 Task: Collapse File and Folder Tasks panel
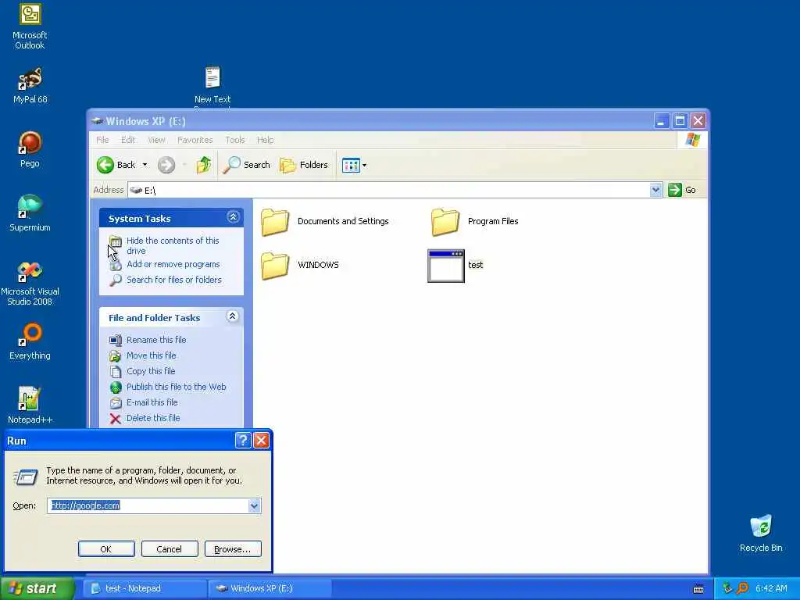point(232,316)
